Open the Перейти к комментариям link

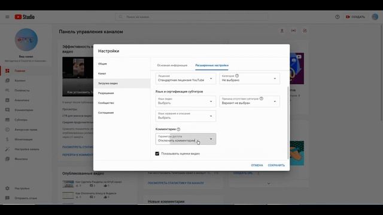[77, 155]
